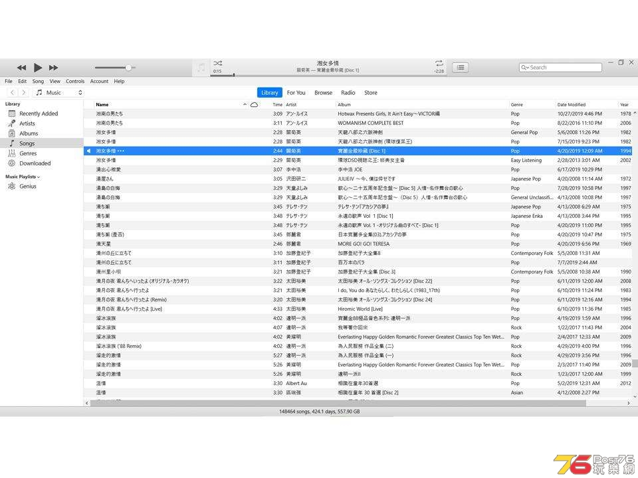638x478 pixels.
Task: Select the album WOMANISM COMPLETE BEST
Action: tap(371, 123)
